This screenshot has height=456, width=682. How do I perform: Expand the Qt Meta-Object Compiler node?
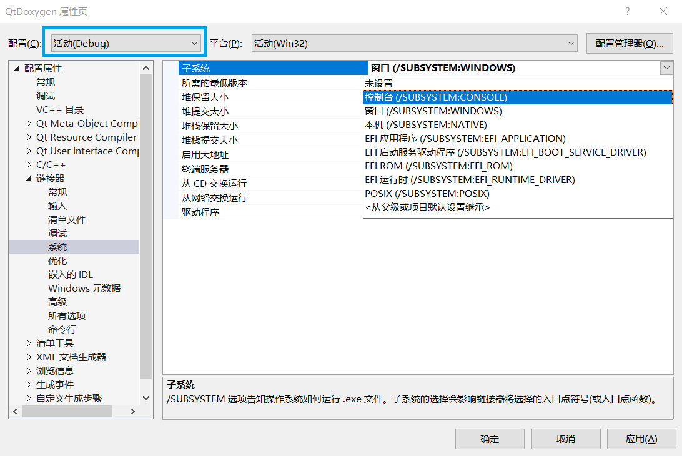[27, 123]
